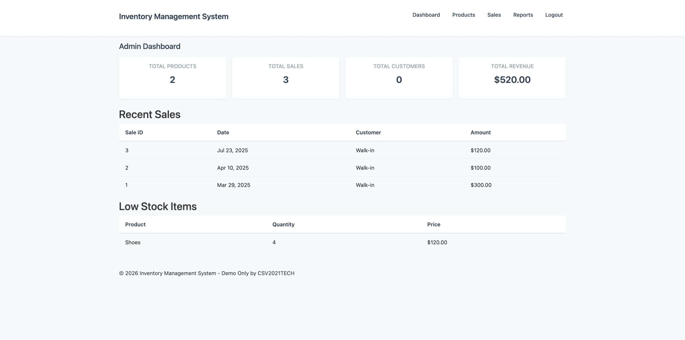This screenshot has width=685, height=340.
Task: Click the Quantity column header
Action: click(283, 224)
